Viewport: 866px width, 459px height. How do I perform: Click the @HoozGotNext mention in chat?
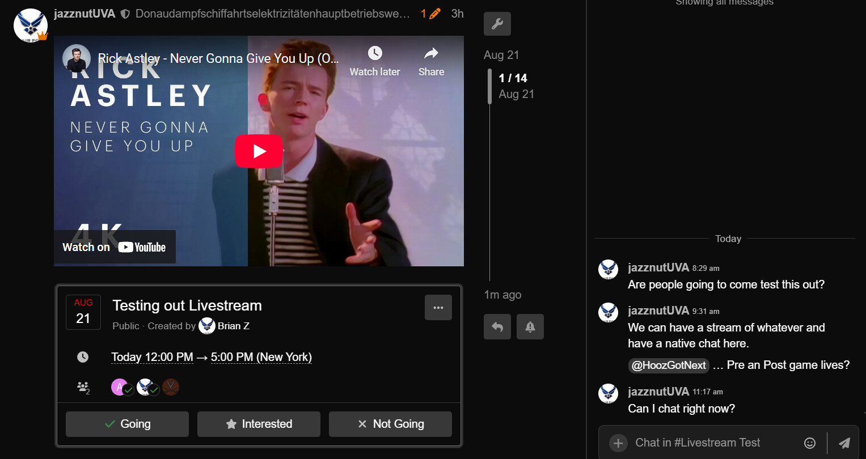[x=669, y=365]
